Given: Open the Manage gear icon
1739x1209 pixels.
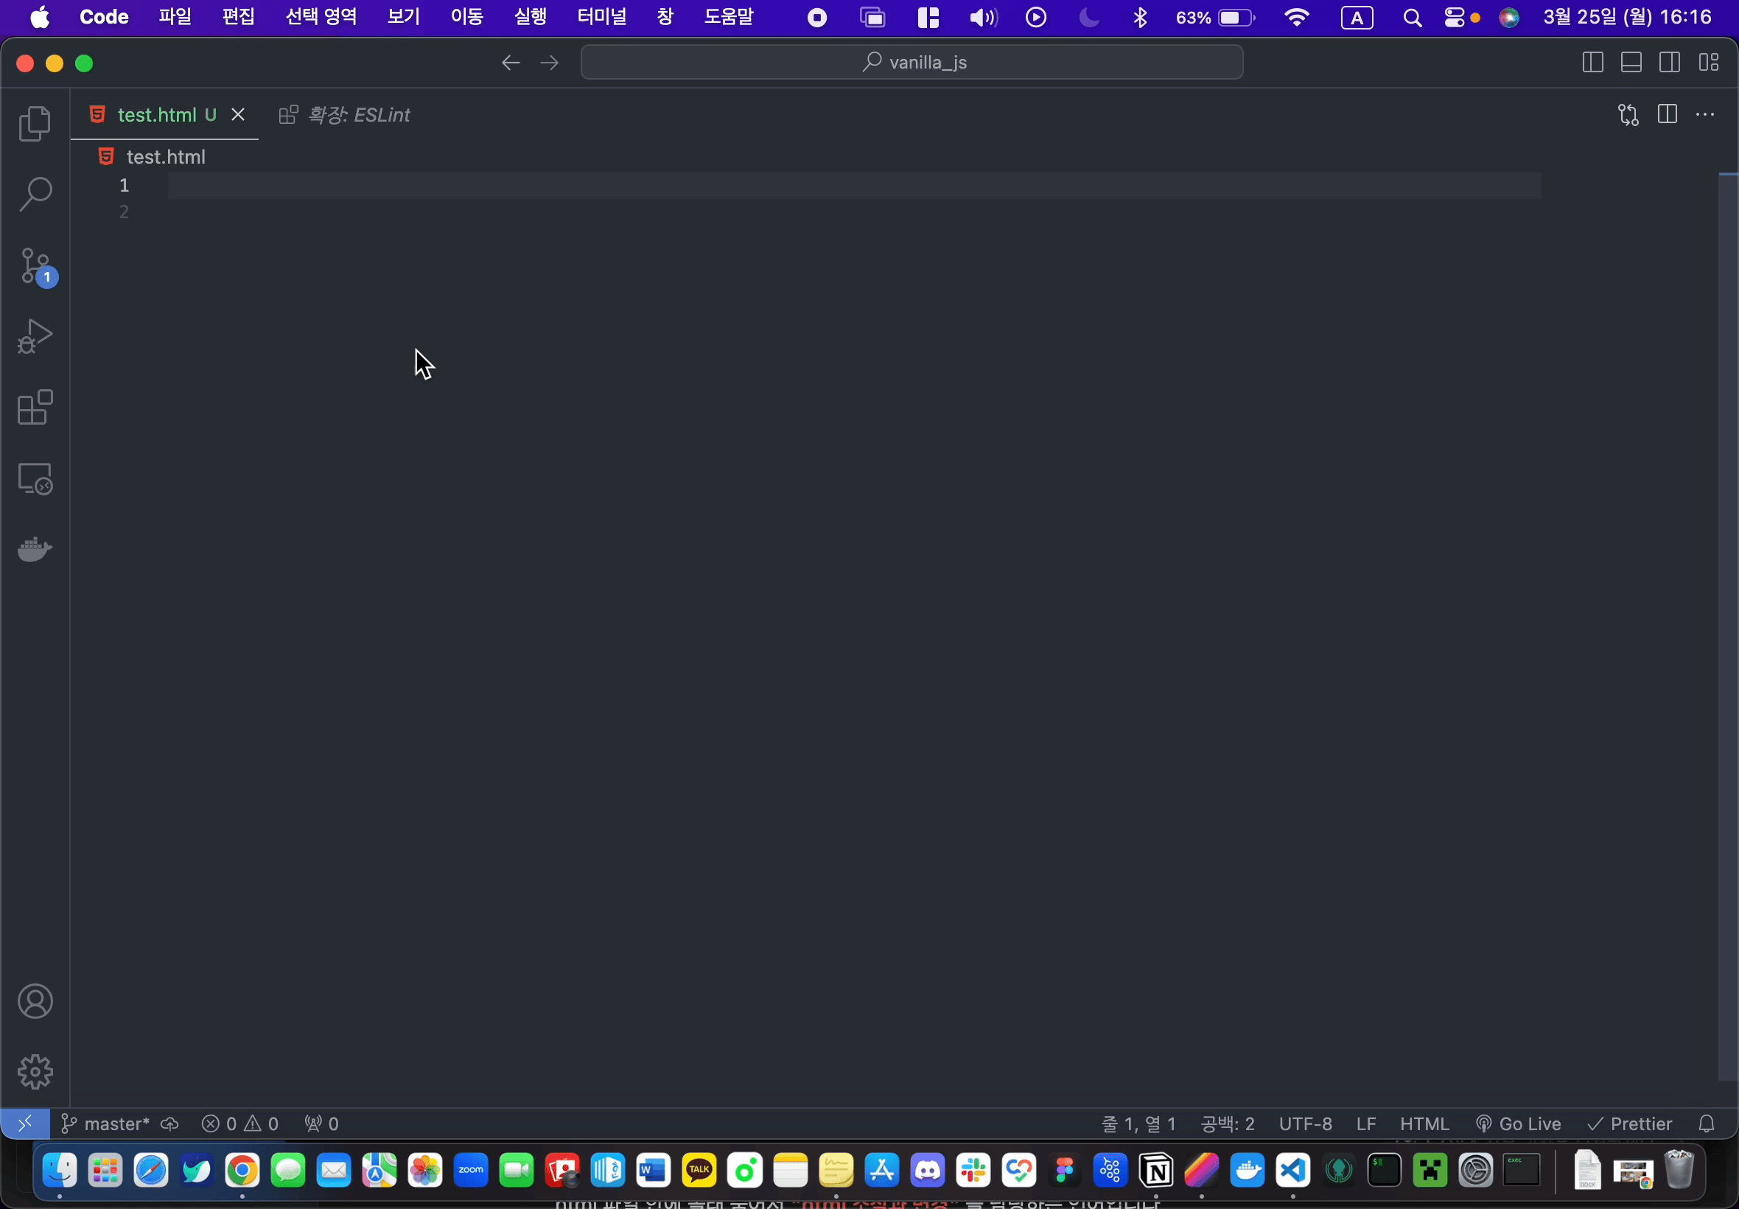Looking at the screenshot, I should [x=35, y=1072].
